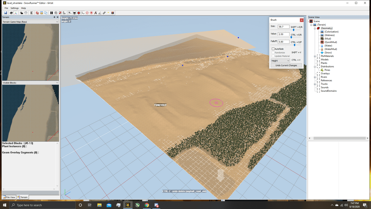371x209 pixels.
Task: Click the Undo Current Changes button
Action: pyautogui.click(x=286, y=66)
